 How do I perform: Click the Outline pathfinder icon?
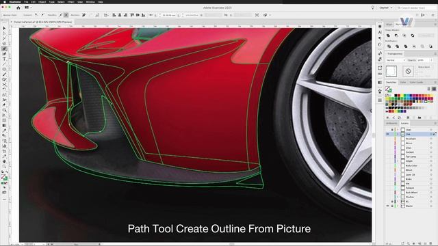click(422, 46)
